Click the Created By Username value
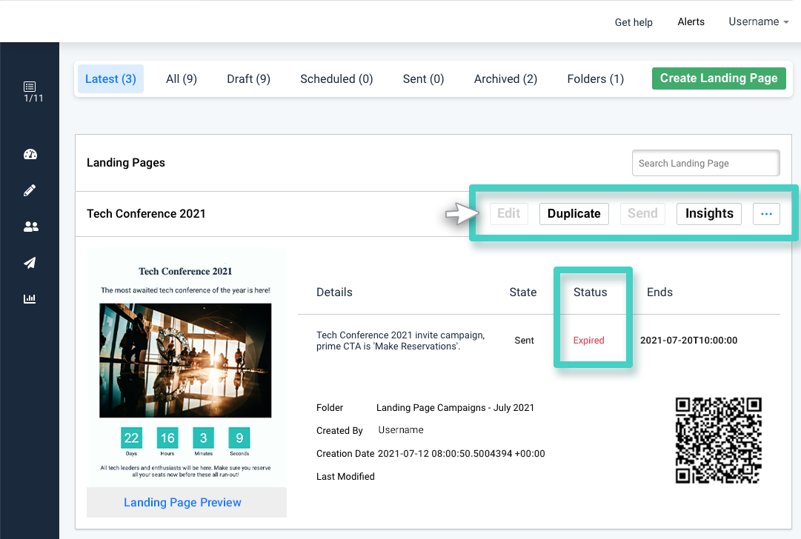The image size is (801, 539). (400, 429)
